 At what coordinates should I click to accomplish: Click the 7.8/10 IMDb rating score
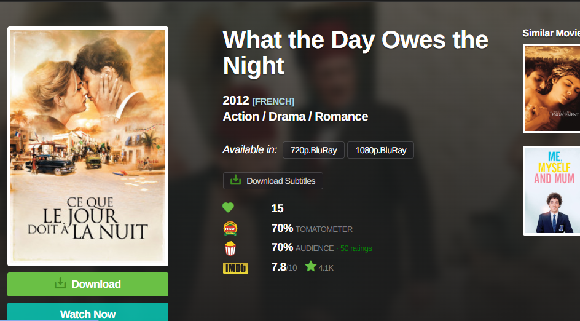tap(283, 267)
